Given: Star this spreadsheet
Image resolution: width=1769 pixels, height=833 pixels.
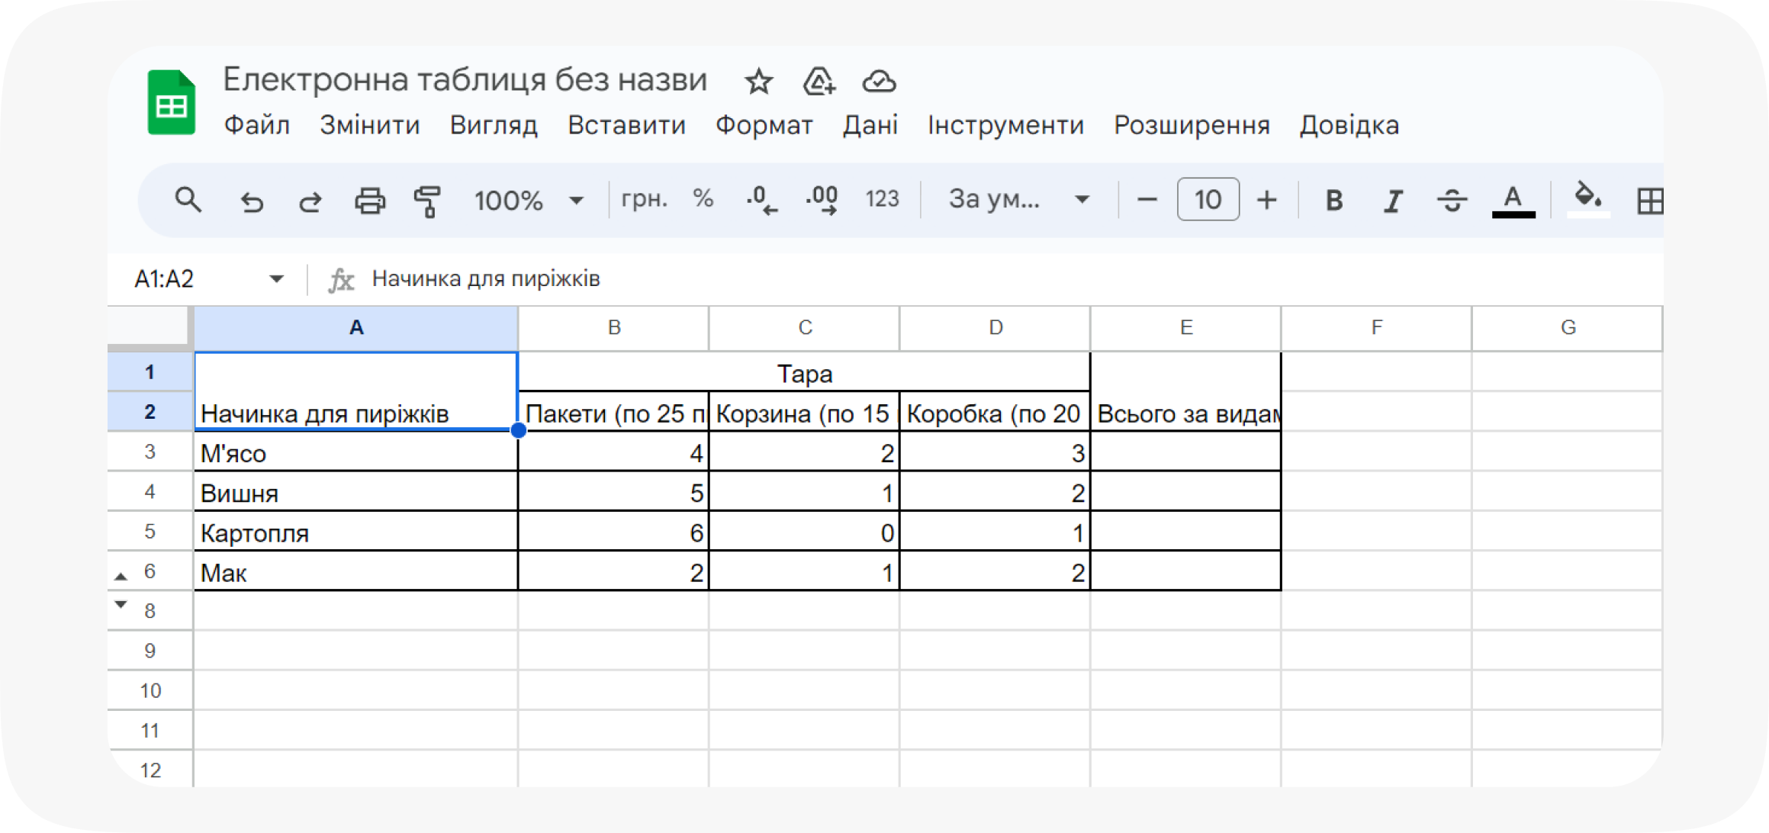Looking at the screenshot, I should click(x=758, y=82).
